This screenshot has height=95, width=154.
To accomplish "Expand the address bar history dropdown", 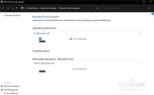I will (x=92, y=8).
